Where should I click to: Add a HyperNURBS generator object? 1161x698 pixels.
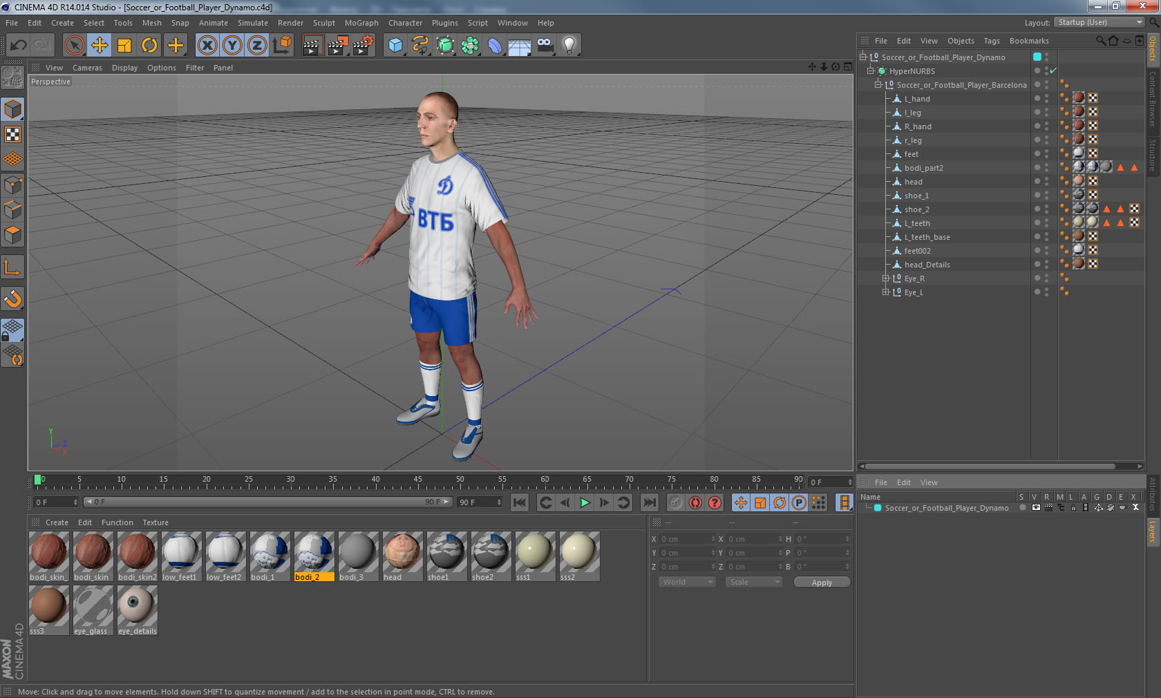[445, 46]
